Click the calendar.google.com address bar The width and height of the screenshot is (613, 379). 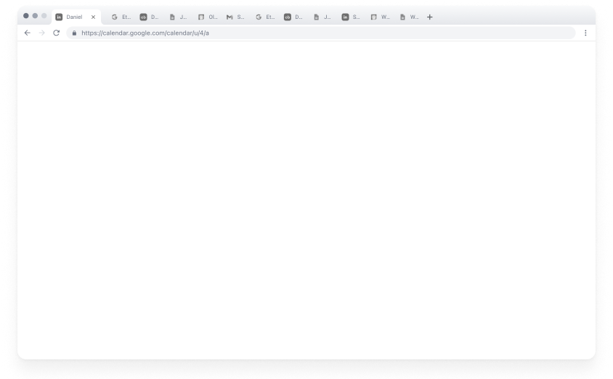click(x=320, y=33)
